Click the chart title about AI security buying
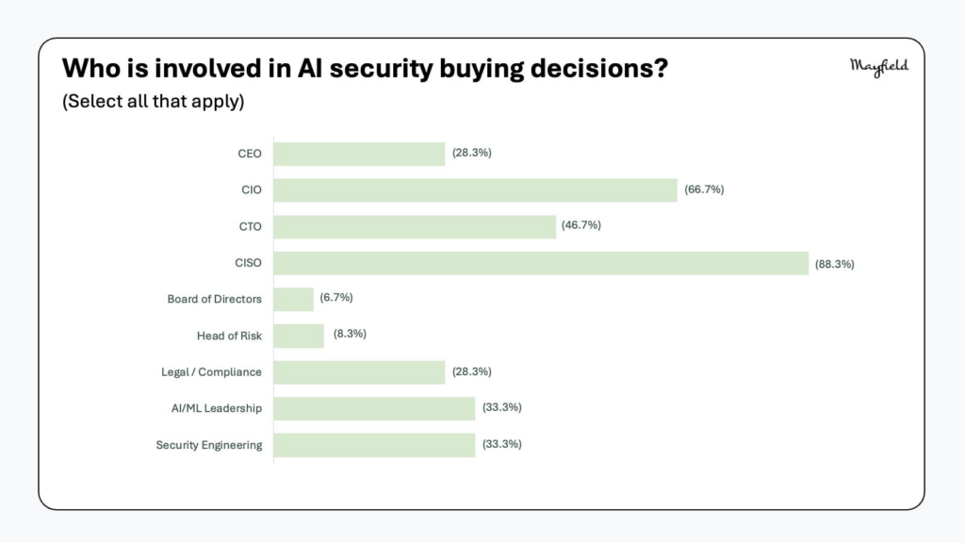965x543 pixels. [x=365, y=68]
